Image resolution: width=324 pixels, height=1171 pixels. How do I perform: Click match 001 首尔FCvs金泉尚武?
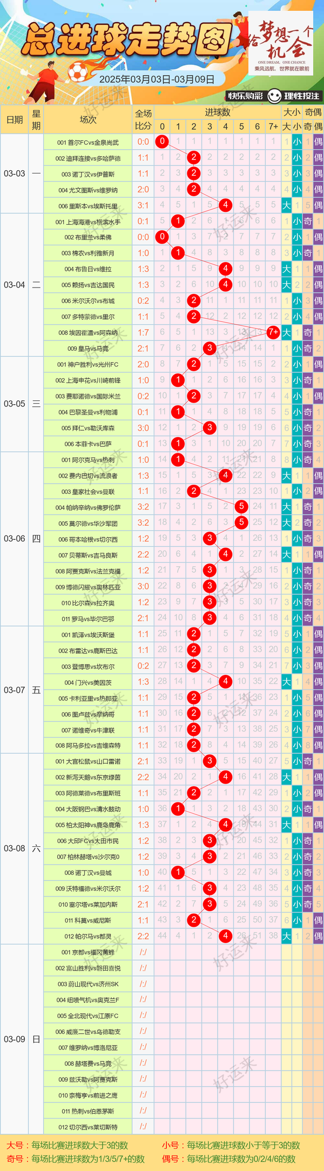tap(88, 142)
